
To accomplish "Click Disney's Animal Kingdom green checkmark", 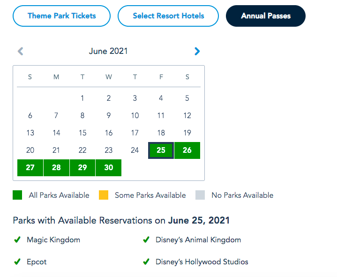I will [x=146, y=240].
